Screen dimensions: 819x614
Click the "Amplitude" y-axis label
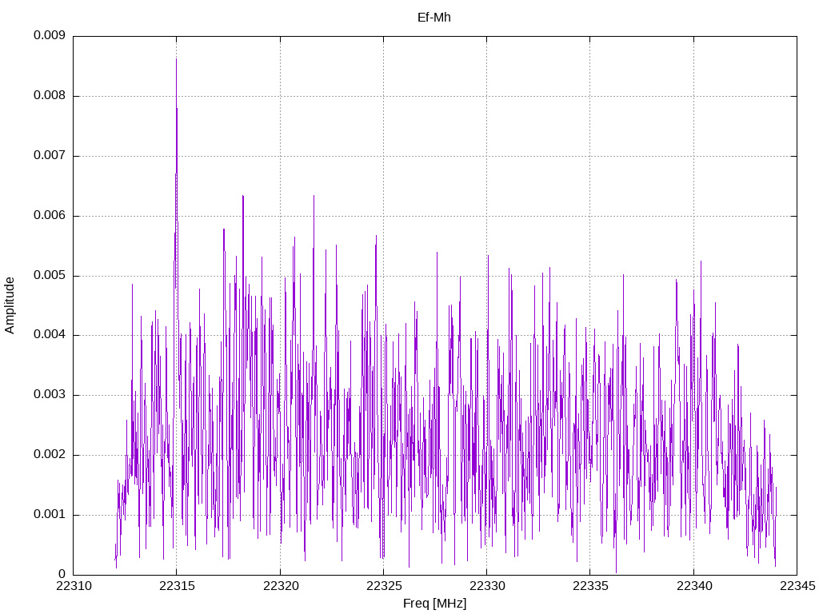pos(10,305)
